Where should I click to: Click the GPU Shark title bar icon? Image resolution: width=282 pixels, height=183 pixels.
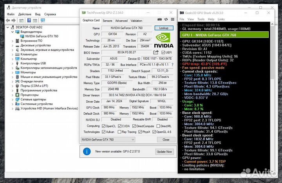click(x=182, y=13)
